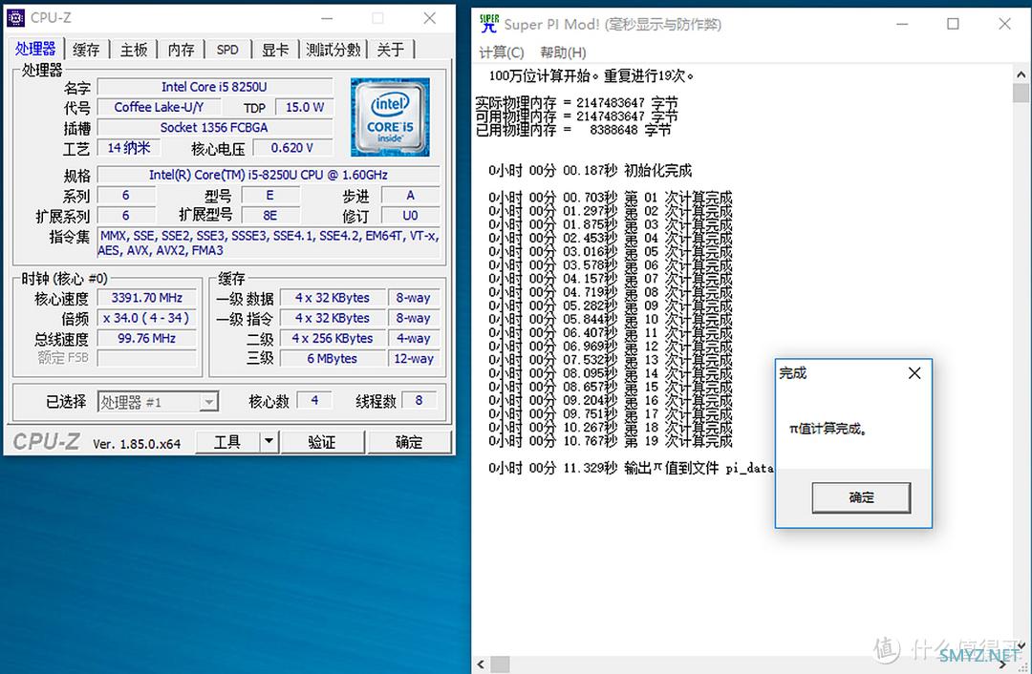Switch to the 缓存 tab

tap(86, 50)
